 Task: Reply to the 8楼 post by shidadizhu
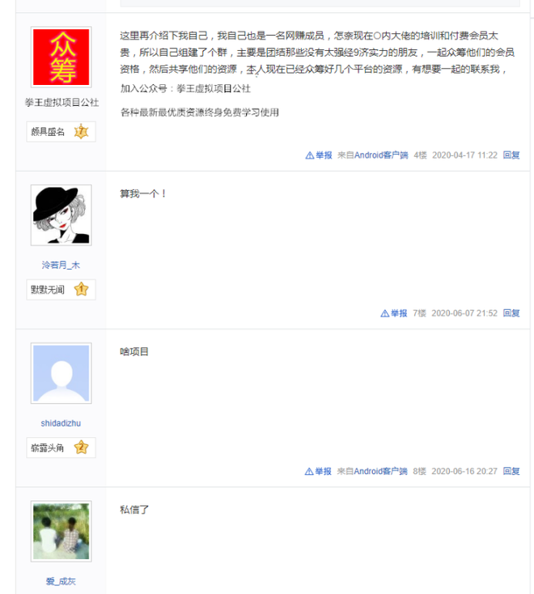pyautogui.click(x=511, y=471)
